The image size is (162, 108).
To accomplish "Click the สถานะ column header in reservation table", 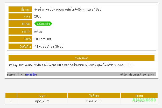I will tap(139, 95).
